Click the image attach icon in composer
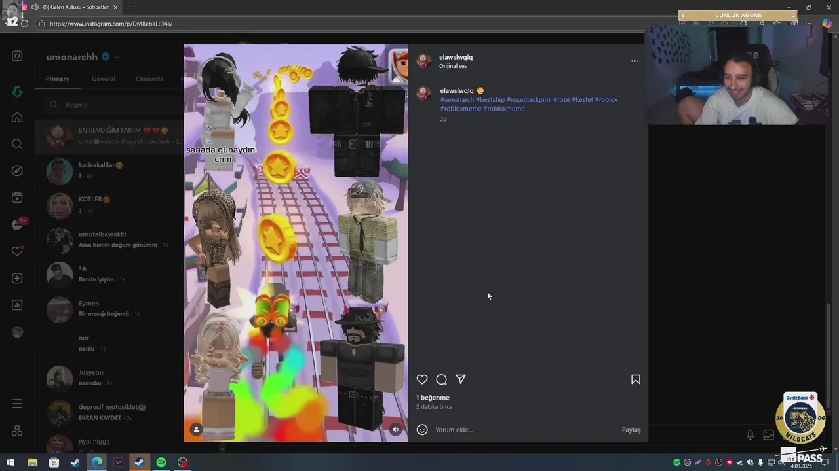The image size is (839, 471). 769,435
